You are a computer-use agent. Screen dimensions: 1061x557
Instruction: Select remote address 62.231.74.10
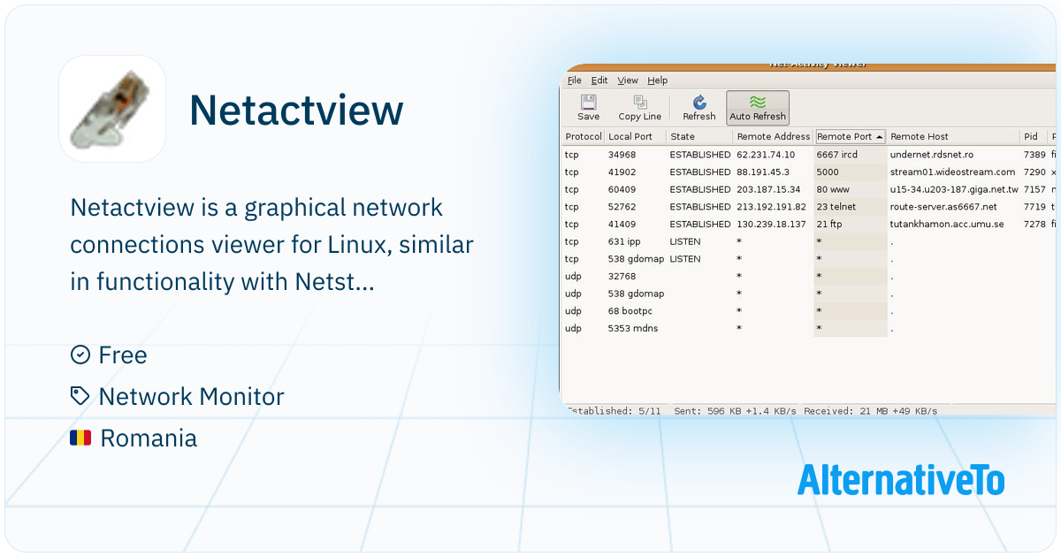(766, 155)
